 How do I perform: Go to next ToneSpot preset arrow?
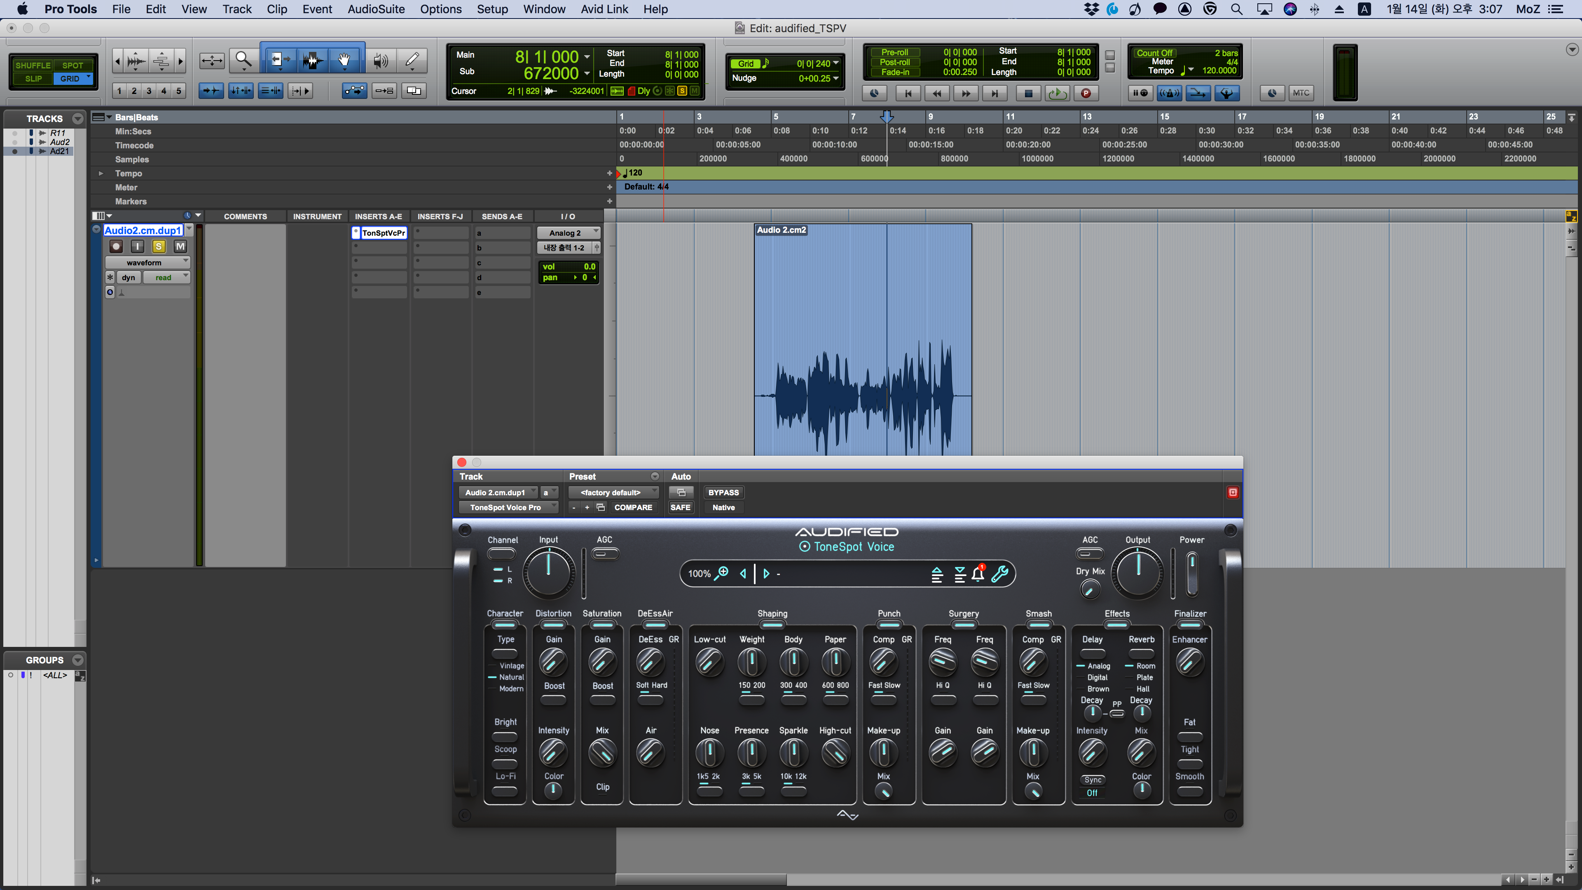(x=766, y=574)
